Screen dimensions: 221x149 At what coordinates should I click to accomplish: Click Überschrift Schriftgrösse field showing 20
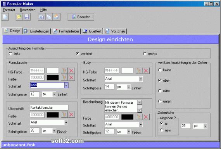pyautogui.click(x=35, y=130)
